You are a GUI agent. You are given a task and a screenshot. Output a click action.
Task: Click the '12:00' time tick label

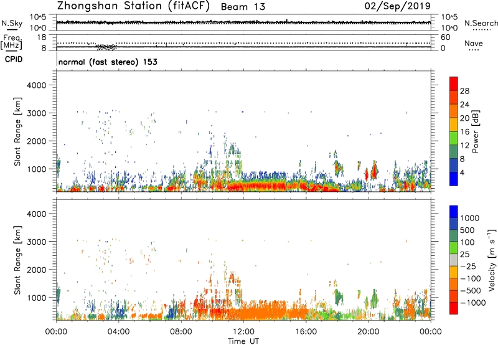point(243,332)
